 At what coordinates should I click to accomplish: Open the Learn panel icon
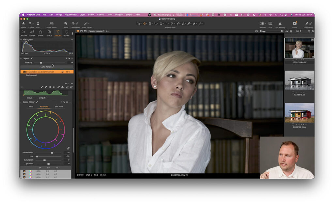click(x=295, y=23)
